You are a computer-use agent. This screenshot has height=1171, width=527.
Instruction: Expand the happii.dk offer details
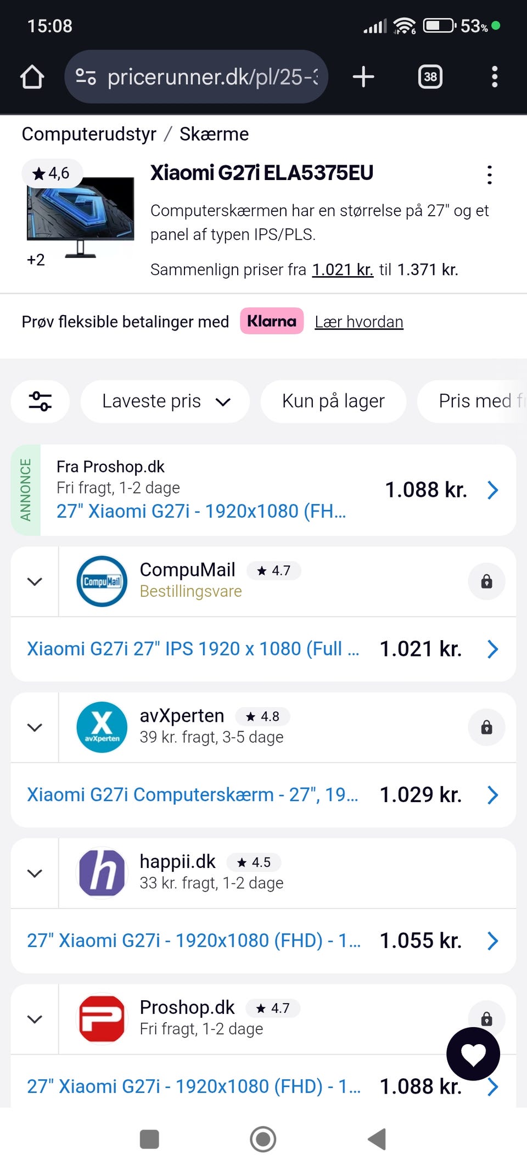35,873
